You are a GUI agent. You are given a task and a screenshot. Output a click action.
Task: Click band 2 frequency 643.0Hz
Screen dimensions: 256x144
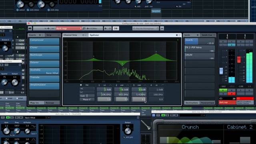click(x=122, y=94)
